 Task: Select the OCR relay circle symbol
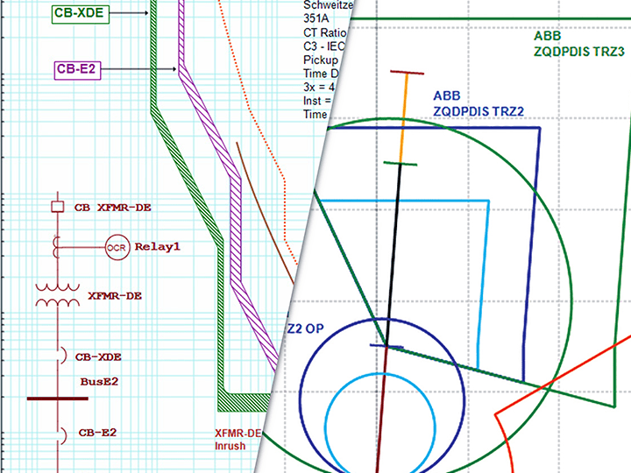117,247
